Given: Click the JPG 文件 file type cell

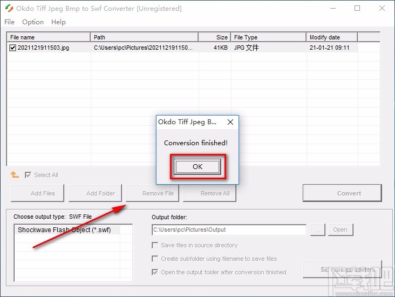Looking at the screenshot, I should click(247, 48).
